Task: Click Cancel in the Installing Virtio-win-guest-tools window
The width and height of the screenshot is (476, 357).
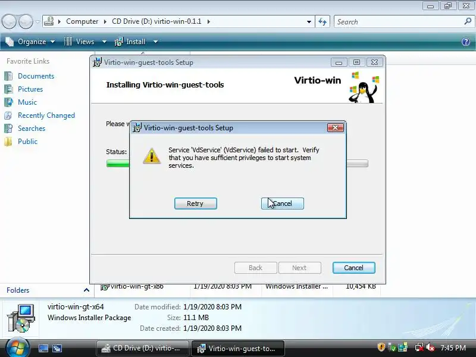Action: pyautogui.click(x=353, y=268)
